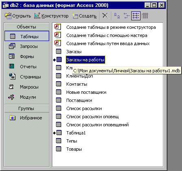Switch to Details view icon
The image size is (182, 171).
point(145,16)
